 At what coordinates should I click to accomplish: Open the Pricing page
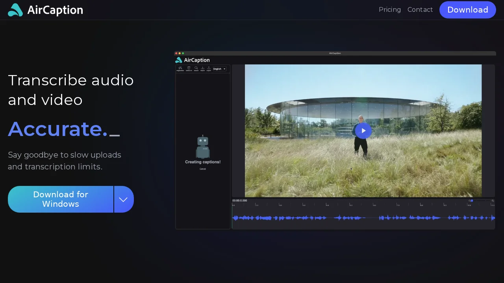coord(390,9)
